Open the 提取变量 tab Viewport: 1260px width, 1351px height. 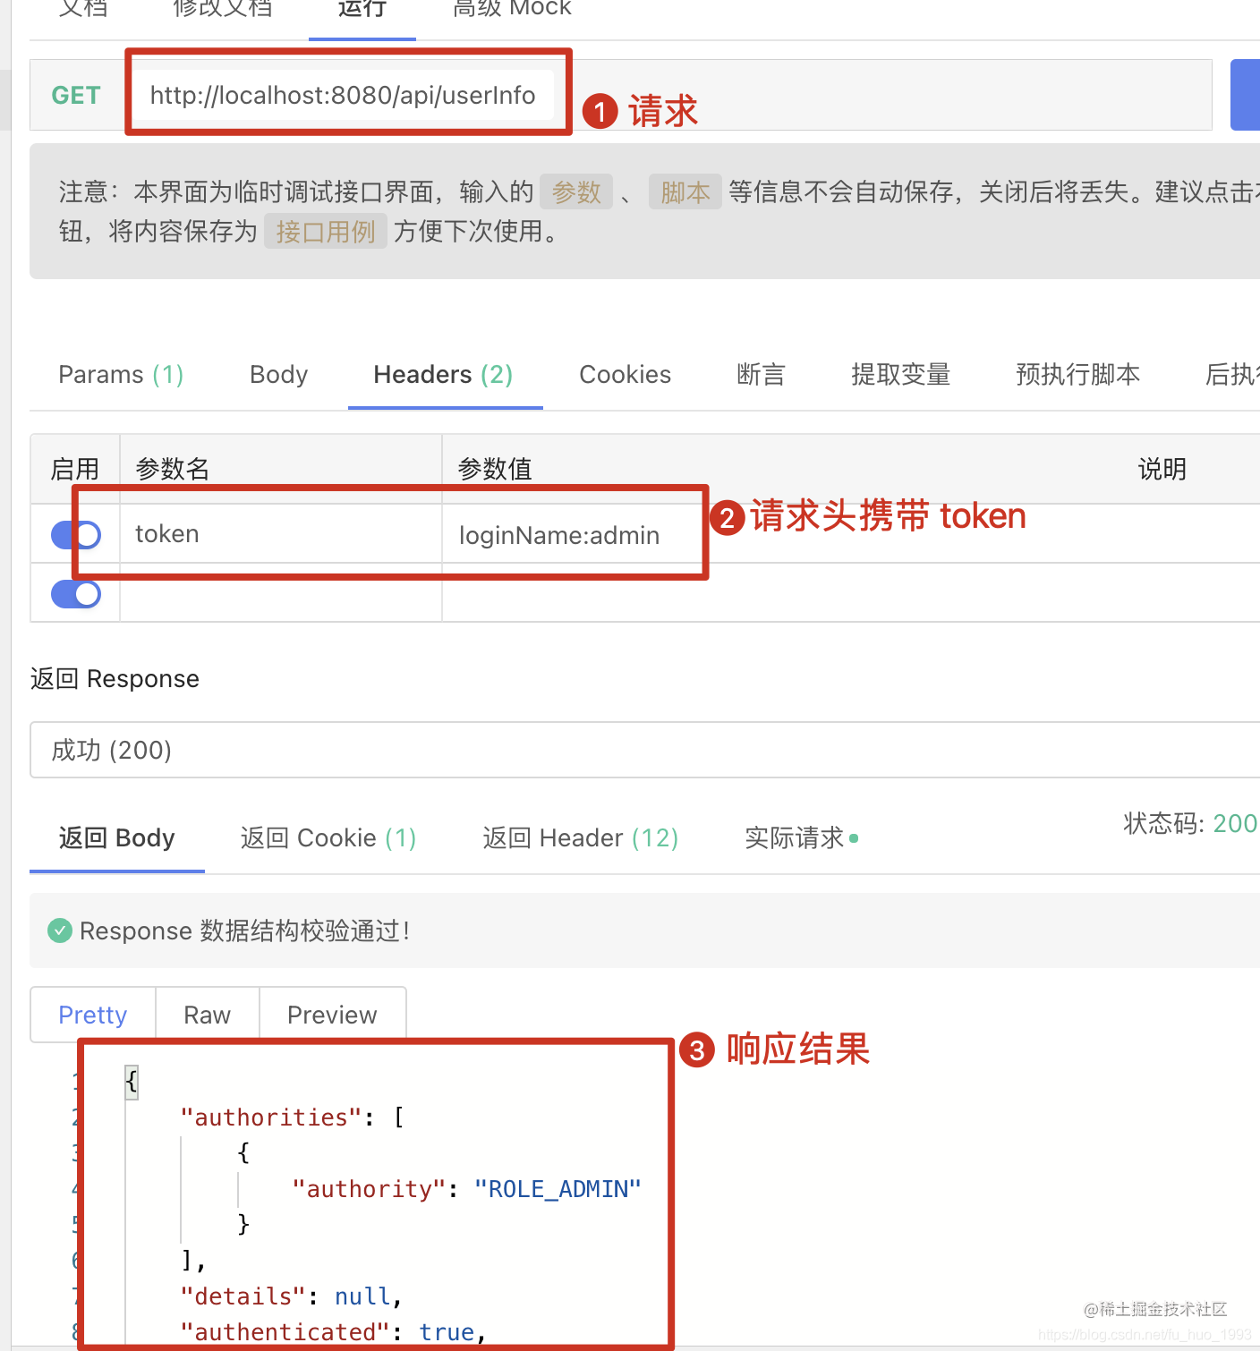click(x=901, y=374)
